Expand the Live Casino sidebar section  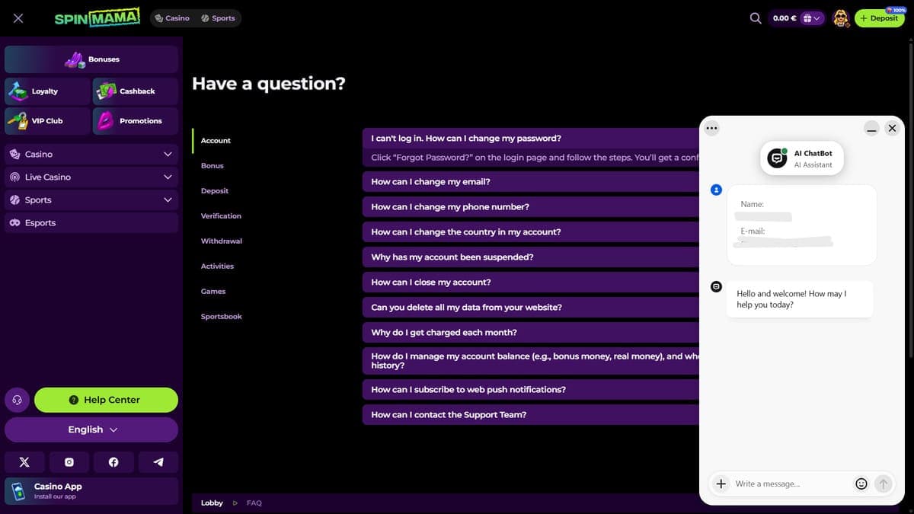pyautogui.click(x=91, y=177)
